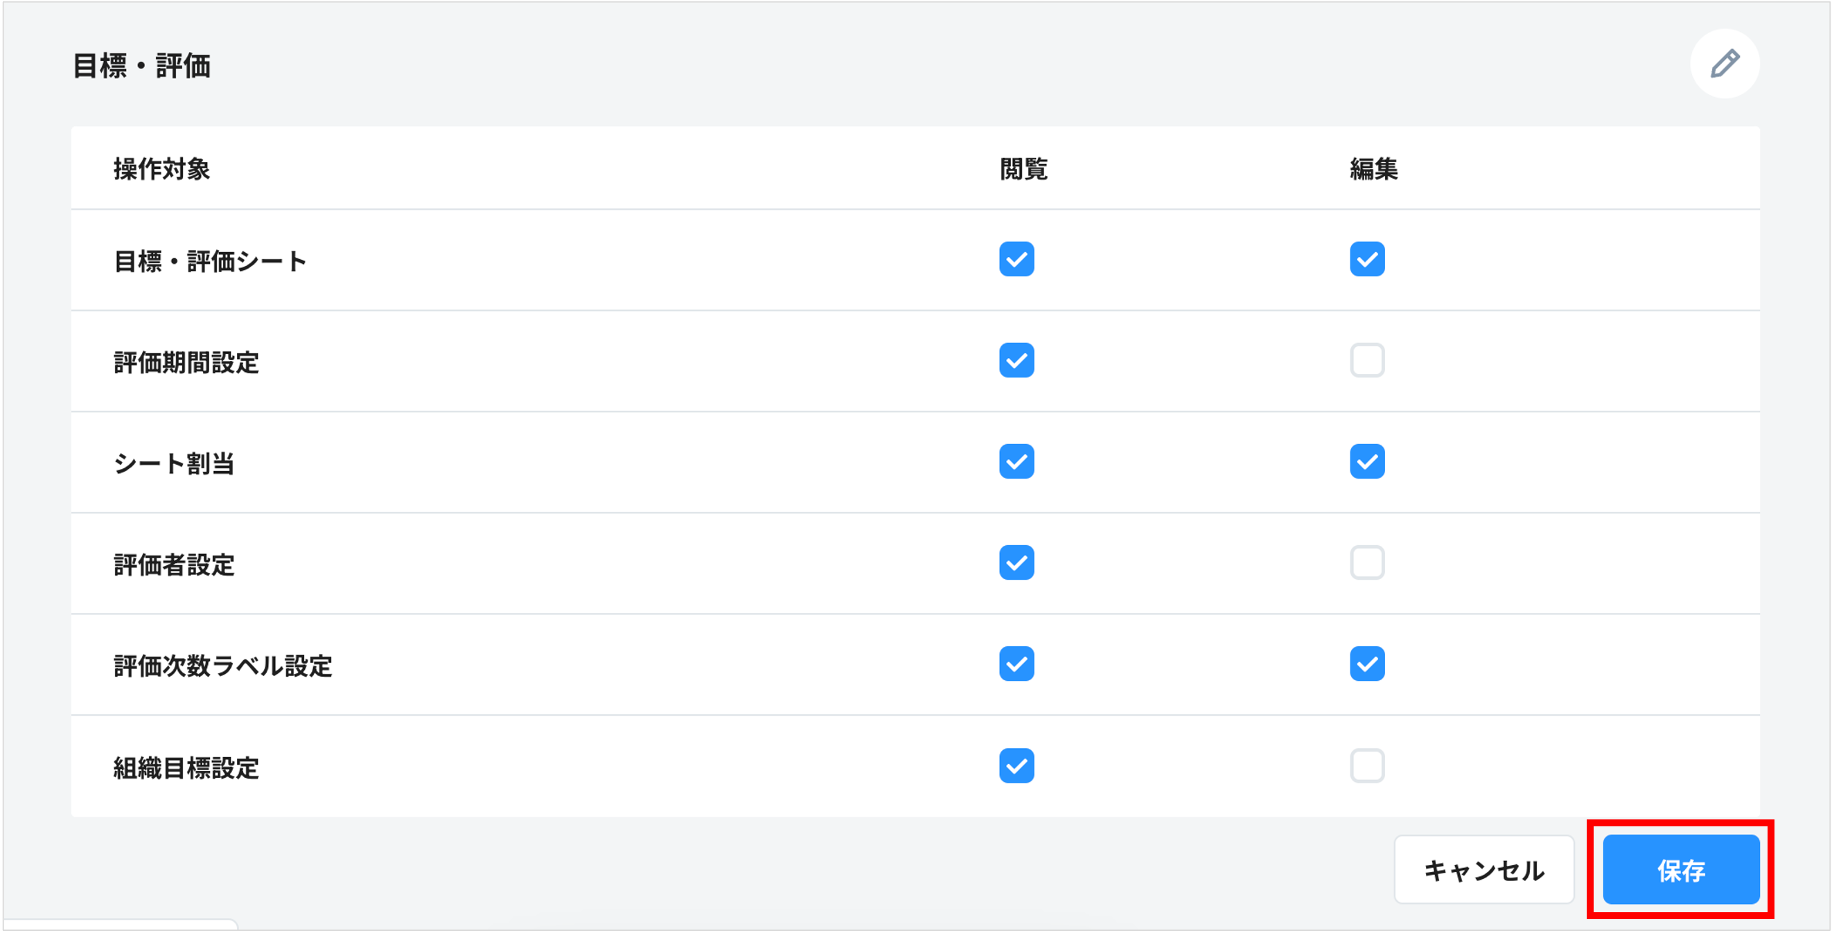
Task: Disable 閲覧 for 組織目標設定
Action: tap(1016, 766)
